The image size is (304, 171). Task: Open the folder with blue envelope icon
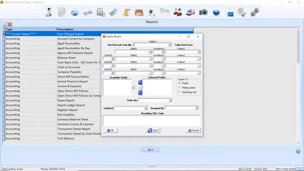pos(229,13)
